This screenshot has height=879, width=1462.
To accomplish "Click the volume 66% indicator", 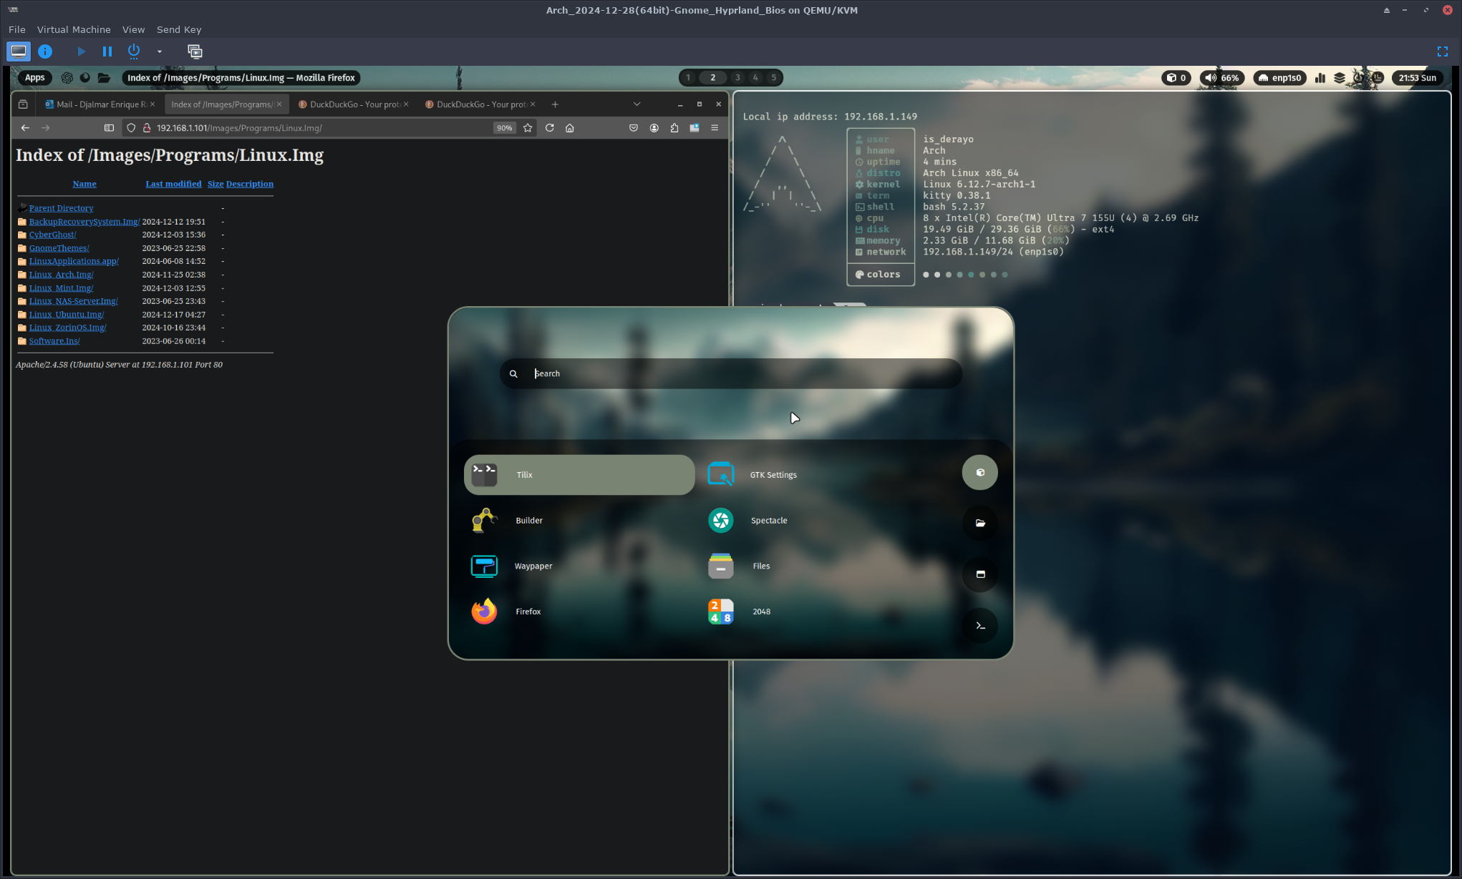I will tap(1221, 78).
